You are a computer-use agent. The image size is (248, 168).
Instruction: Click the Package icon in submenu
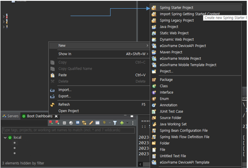pos(154,79)
